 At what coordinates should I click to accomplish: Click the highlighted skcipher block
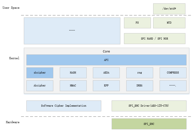pos(40,73)
